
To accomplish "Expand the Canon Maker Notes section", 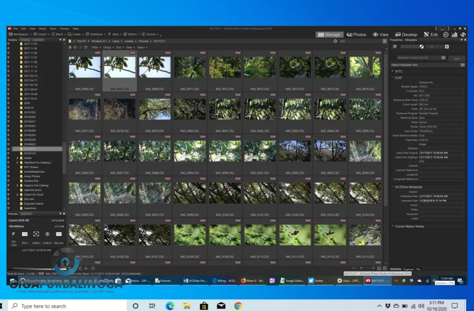I will point(393,226).
